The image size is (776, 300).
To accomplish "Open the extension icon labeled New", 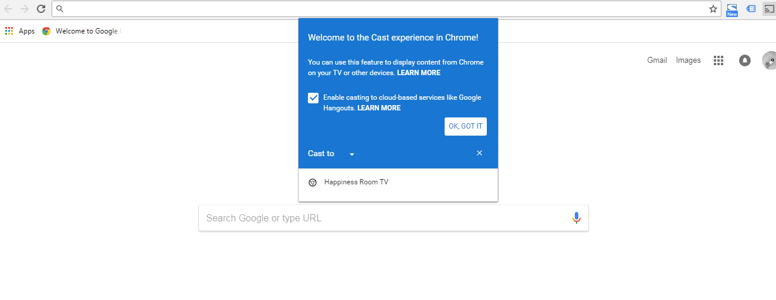I will tap(731, 10).
